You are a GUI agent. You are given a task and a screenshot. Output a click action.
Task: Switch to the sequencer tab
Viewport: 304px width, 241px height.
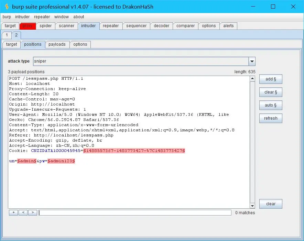pos(136,26)
